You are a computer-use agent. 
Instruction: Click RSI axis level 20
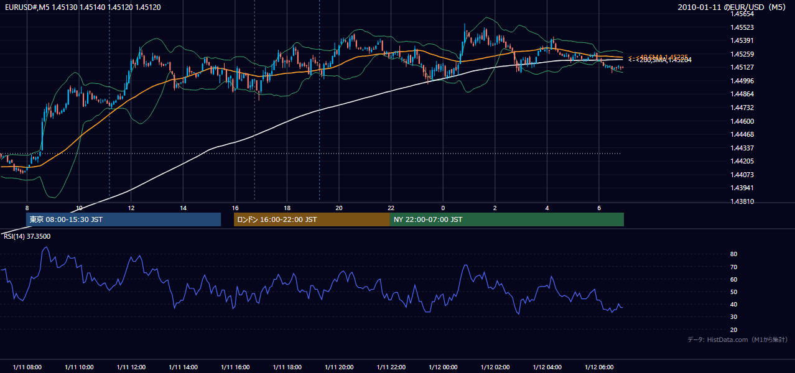click(733, 329)
